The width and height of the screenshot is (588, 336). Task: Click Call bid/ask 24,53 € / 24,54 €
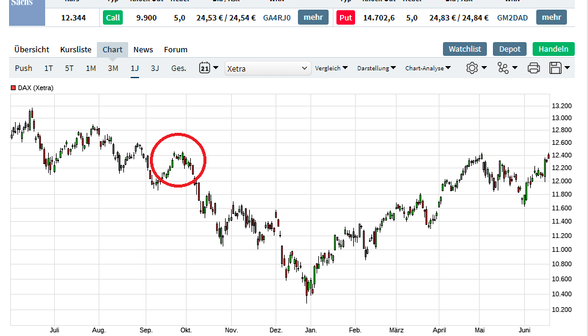tap(226, 17)
